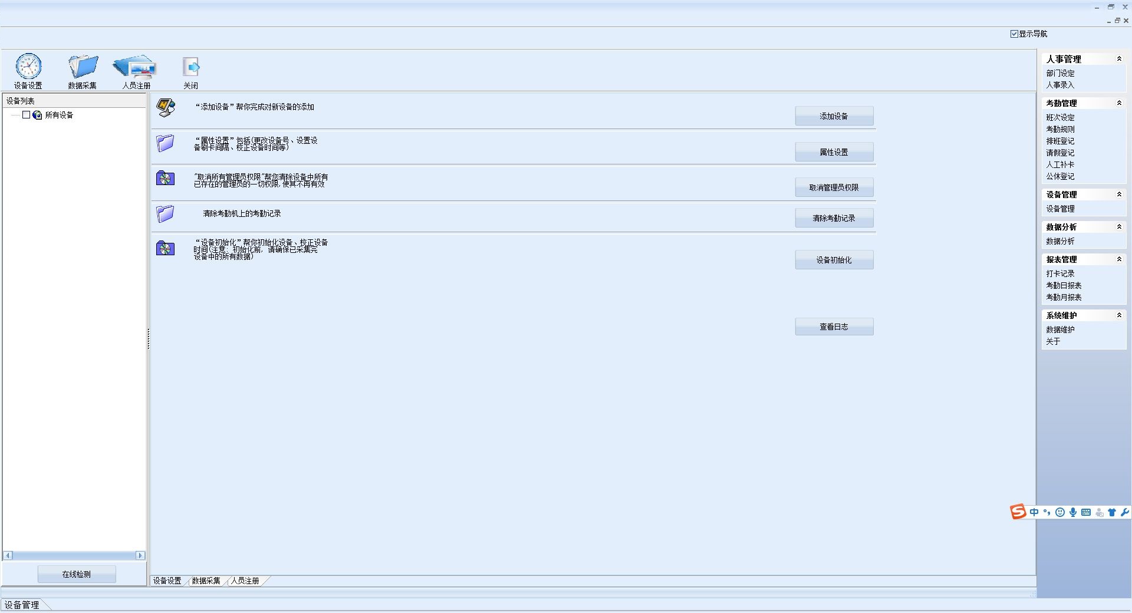This screenshot has width=1132, height=613.
Task: Open the 设备管理 link under 设备管理 group
Action: pyautogui.click(x=1060, y=209)
